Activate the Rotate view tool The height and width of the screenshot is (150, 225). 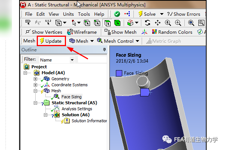[147, 22]
